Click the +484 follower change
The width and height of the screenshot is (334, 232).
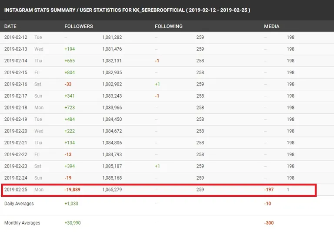(x=70, y=119)
